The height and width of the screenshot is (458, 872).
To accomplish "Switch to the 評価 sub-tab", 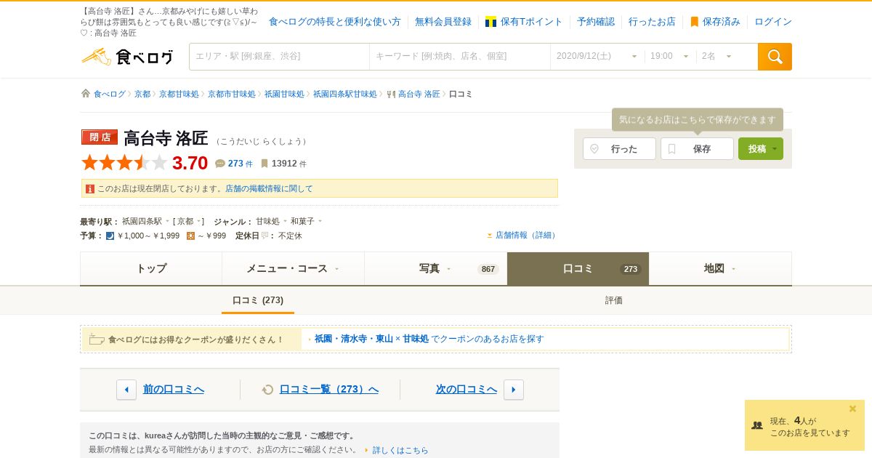I will [x=614, y=300].
